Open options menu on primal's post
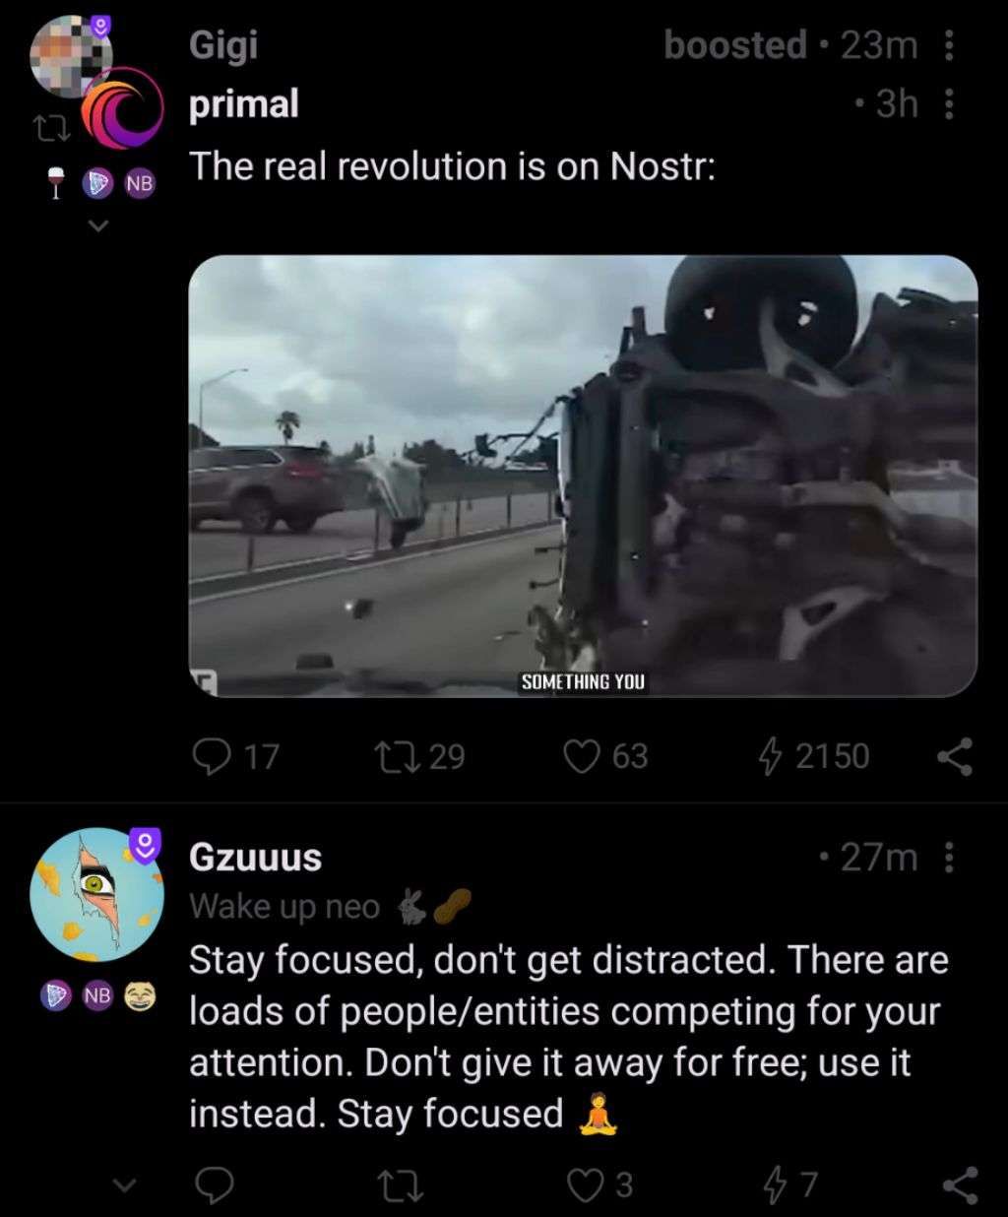The width and height of the screenshot is (1008, 1217). (x=949, y=103)
